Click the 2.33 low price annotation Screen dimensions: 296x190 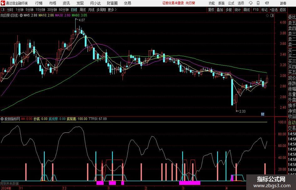[242, 111]
